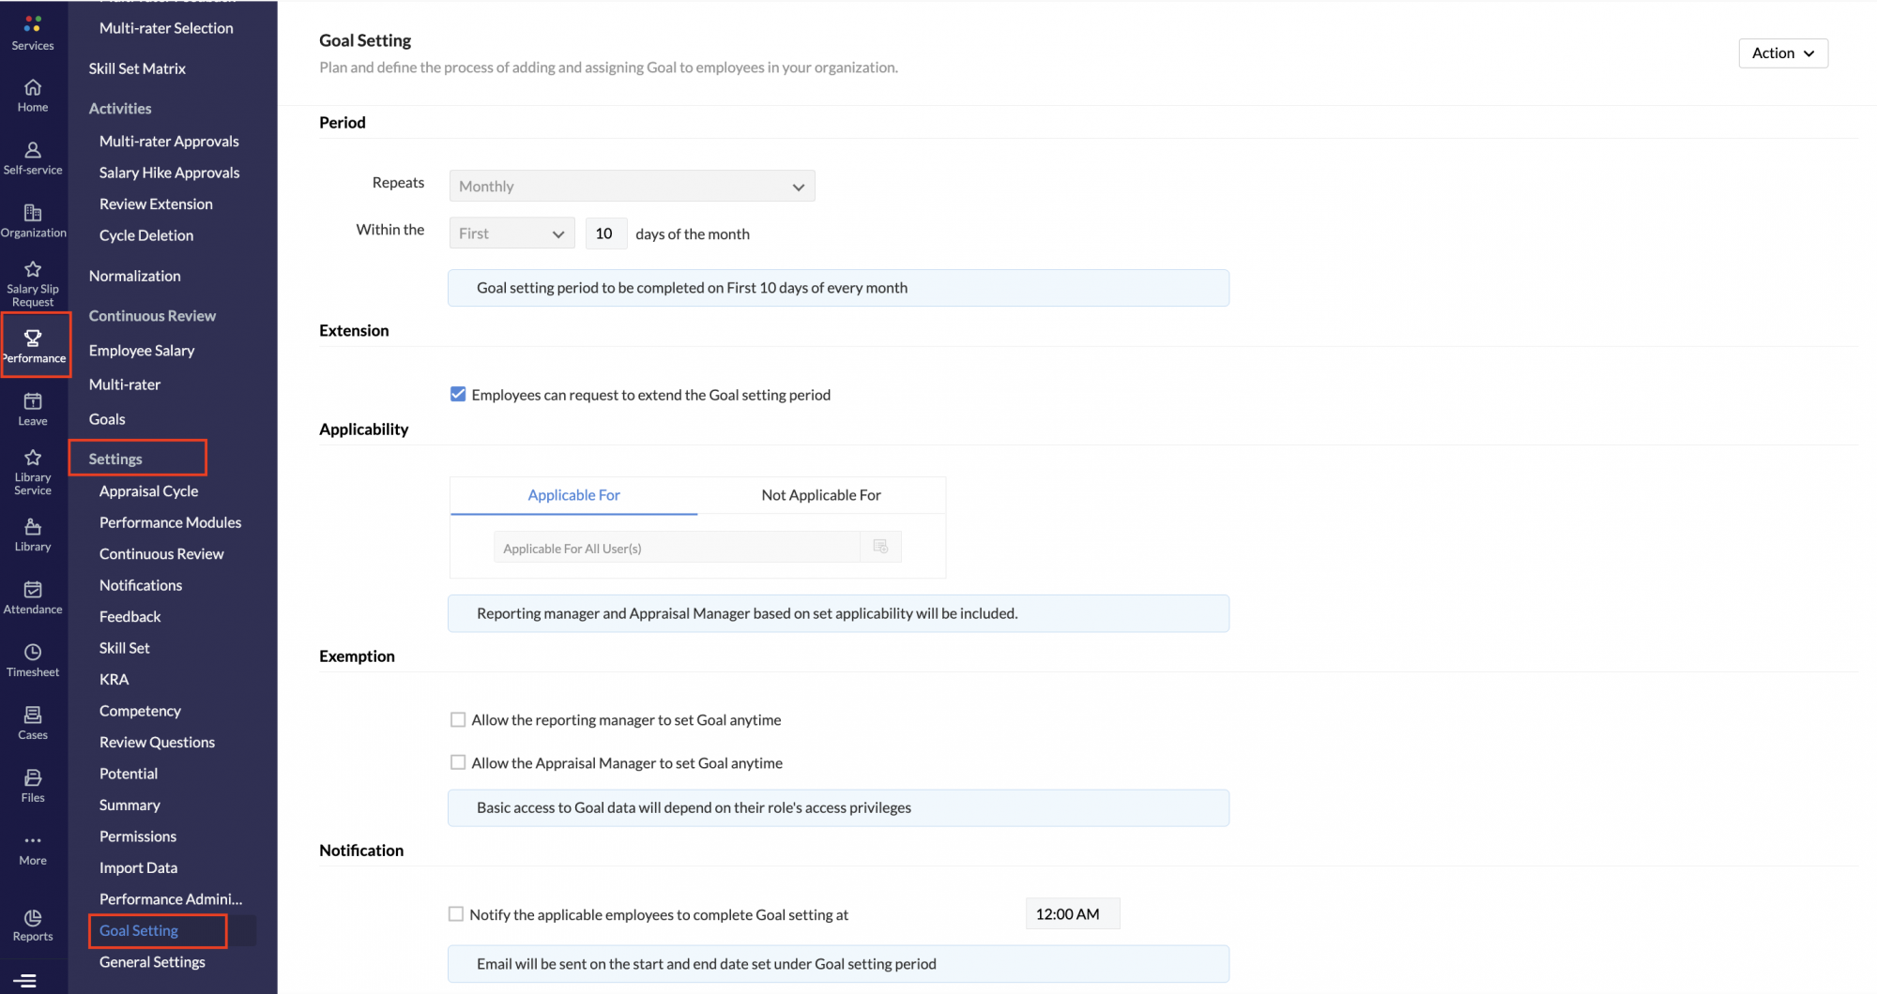Image resolution: width=1877 pixels, height=994 pixels.
Task: Select Activities section header
Action: click(x=120, y=109)
